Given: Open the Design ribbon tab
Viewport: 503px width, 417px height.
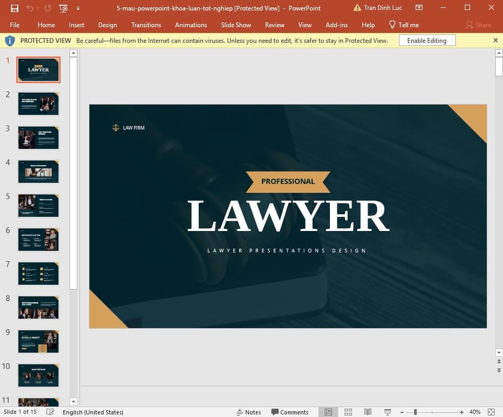Looking at the screenshot, I should coord(108,25).
